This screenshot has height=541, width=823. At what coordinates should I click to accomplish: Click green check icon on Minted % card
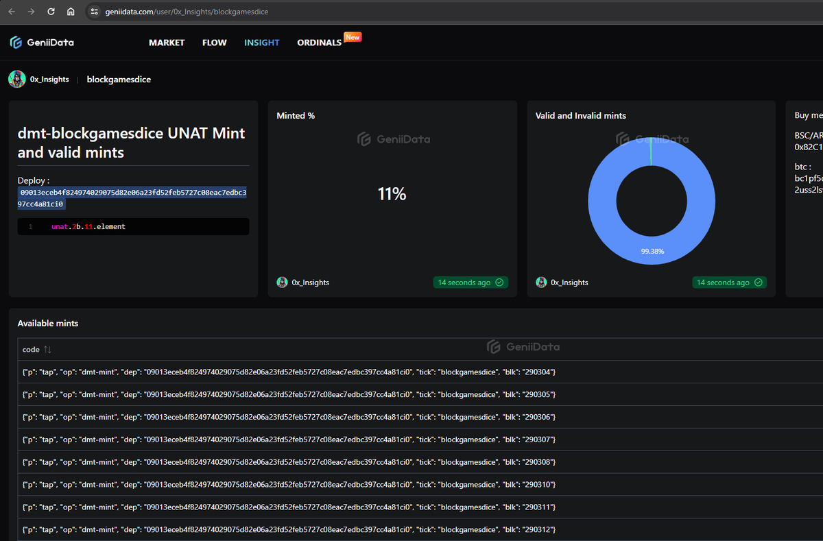499,282
